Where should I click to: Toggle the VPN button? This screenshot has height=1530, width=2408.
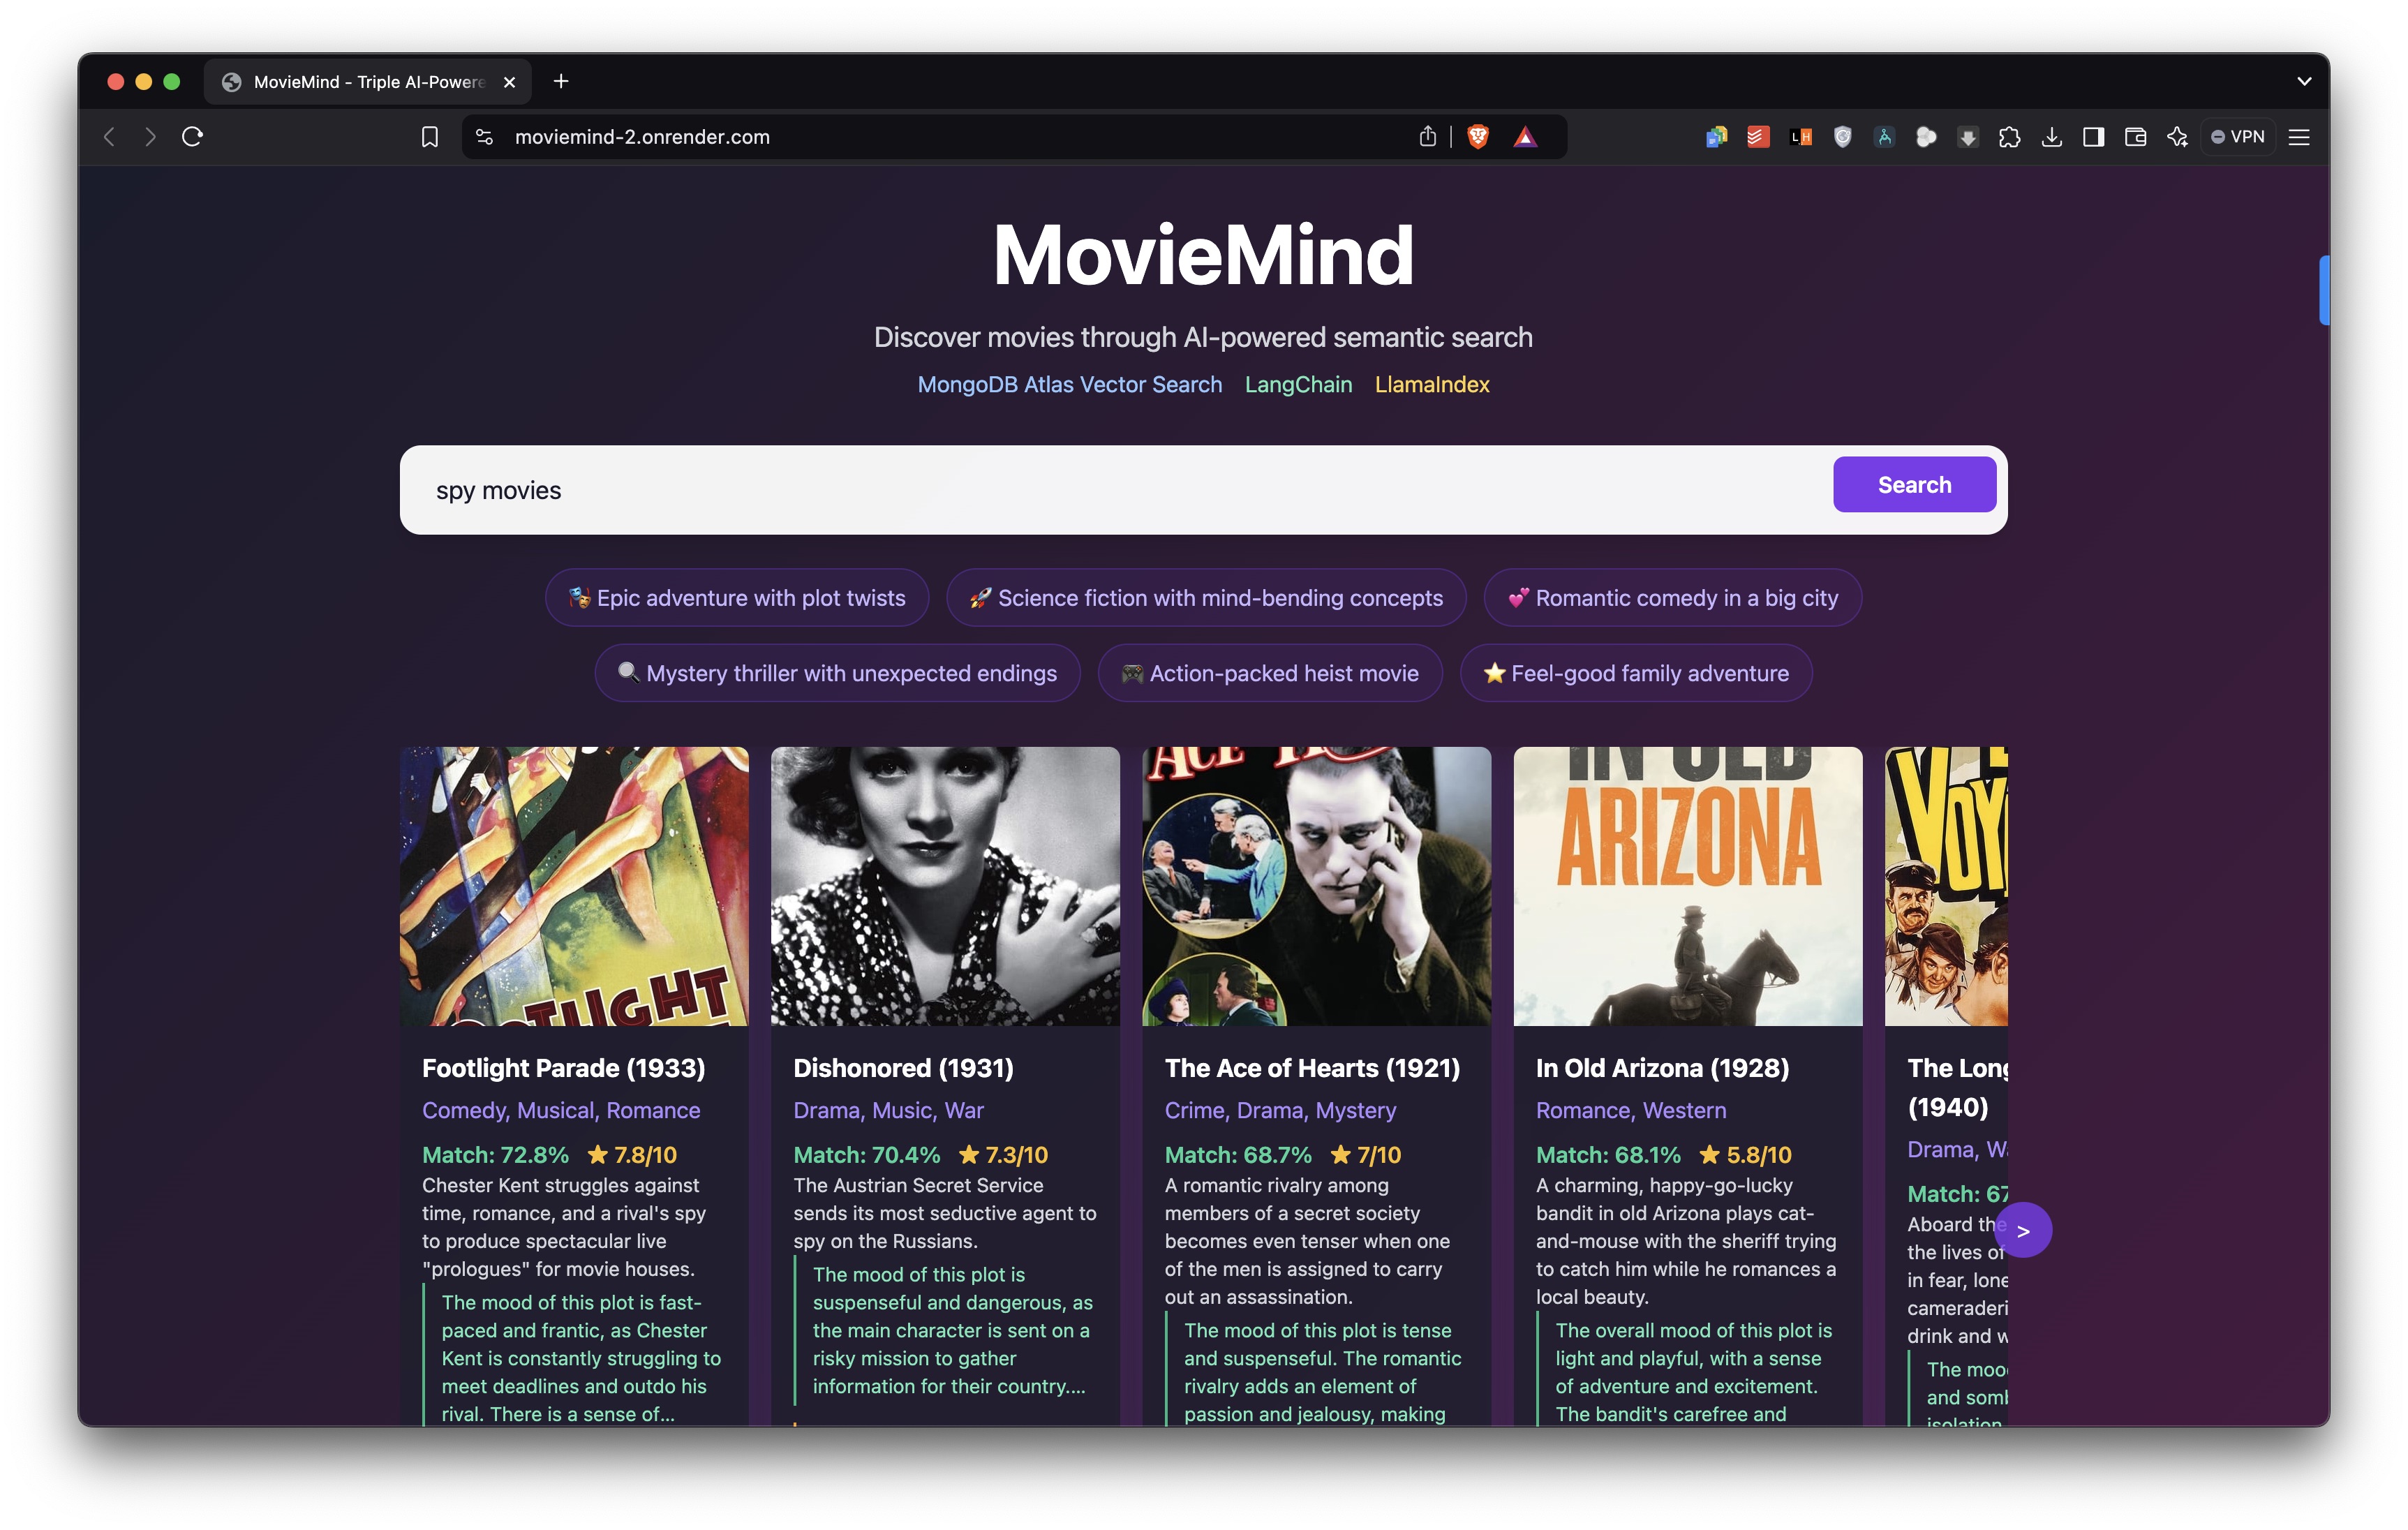point(2238,137)
